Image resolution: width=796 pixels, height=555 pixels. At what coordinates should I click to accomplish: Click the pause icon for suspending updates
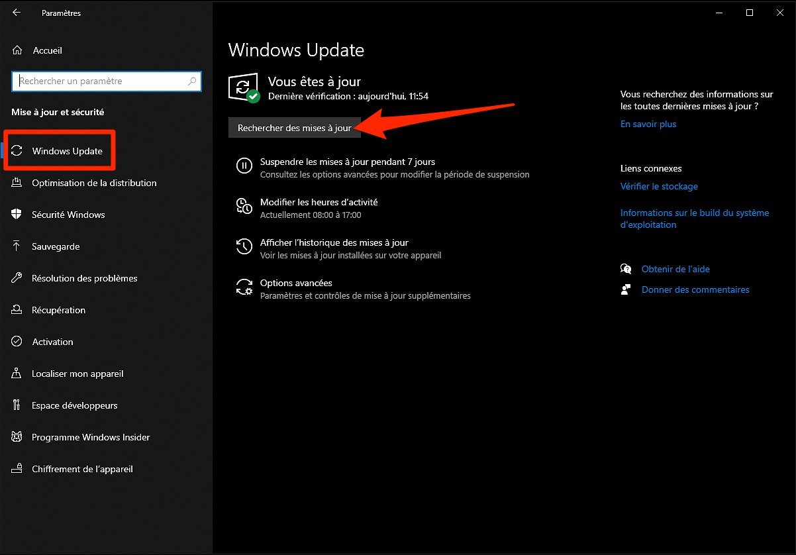tap(244, 166)
